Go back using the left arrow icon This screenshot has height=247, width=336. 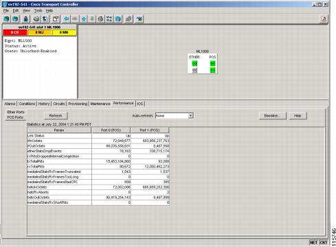tap(67, 19)
